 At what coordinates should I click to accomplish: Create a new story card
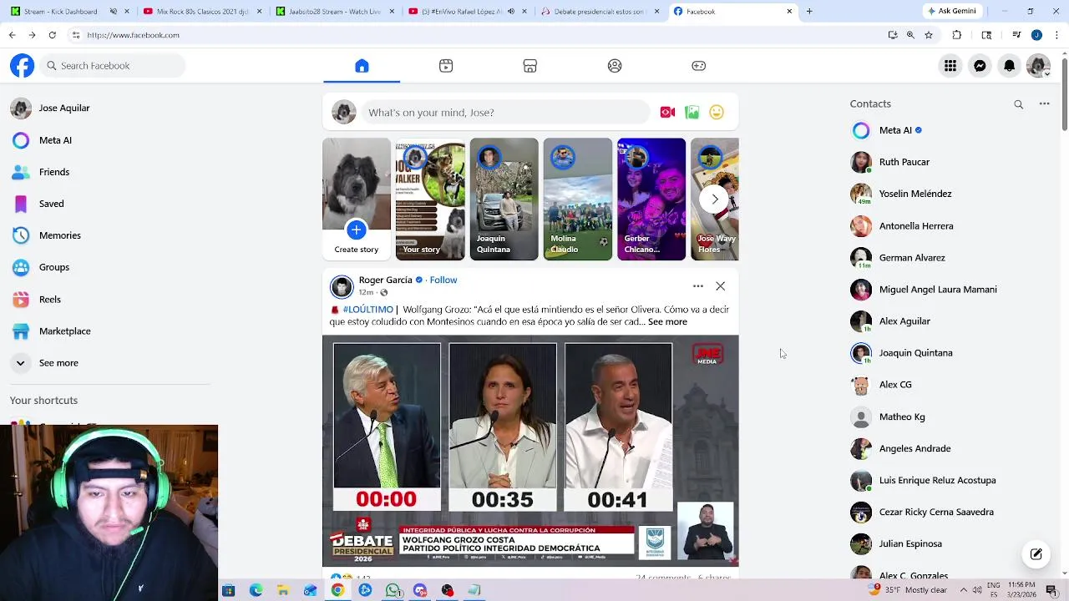357,199
